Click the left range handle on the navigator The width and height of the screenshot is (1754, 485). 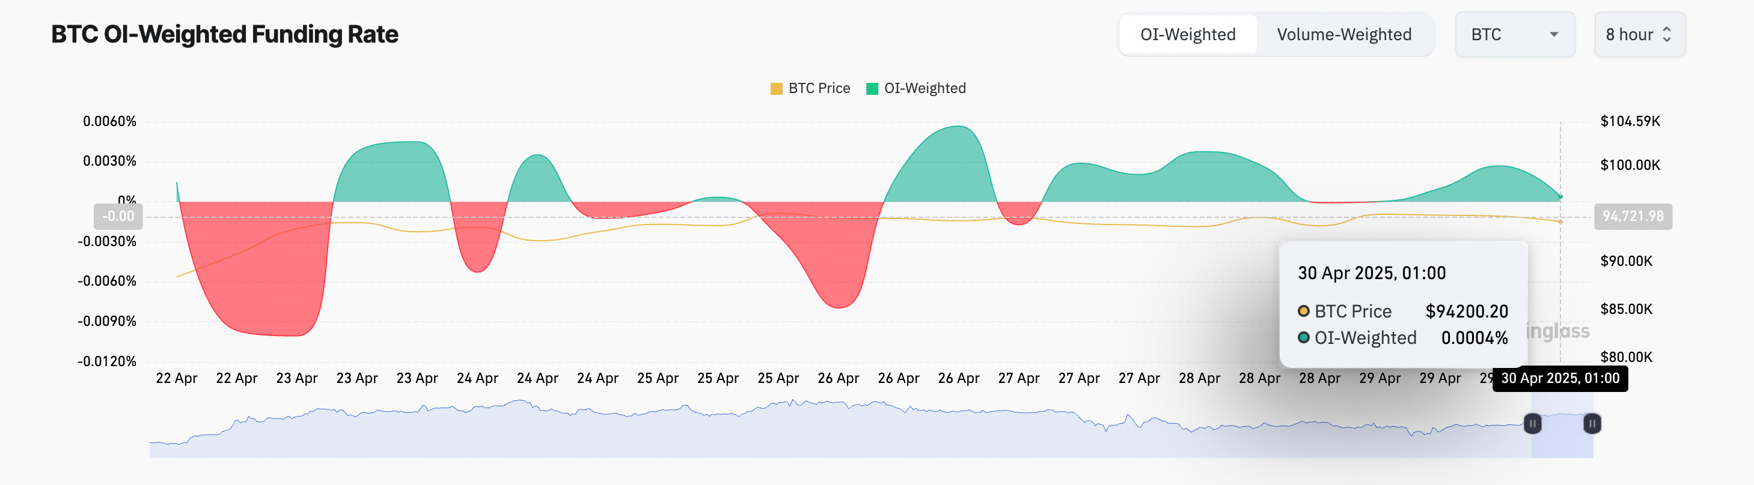[x=1532, y=424]
